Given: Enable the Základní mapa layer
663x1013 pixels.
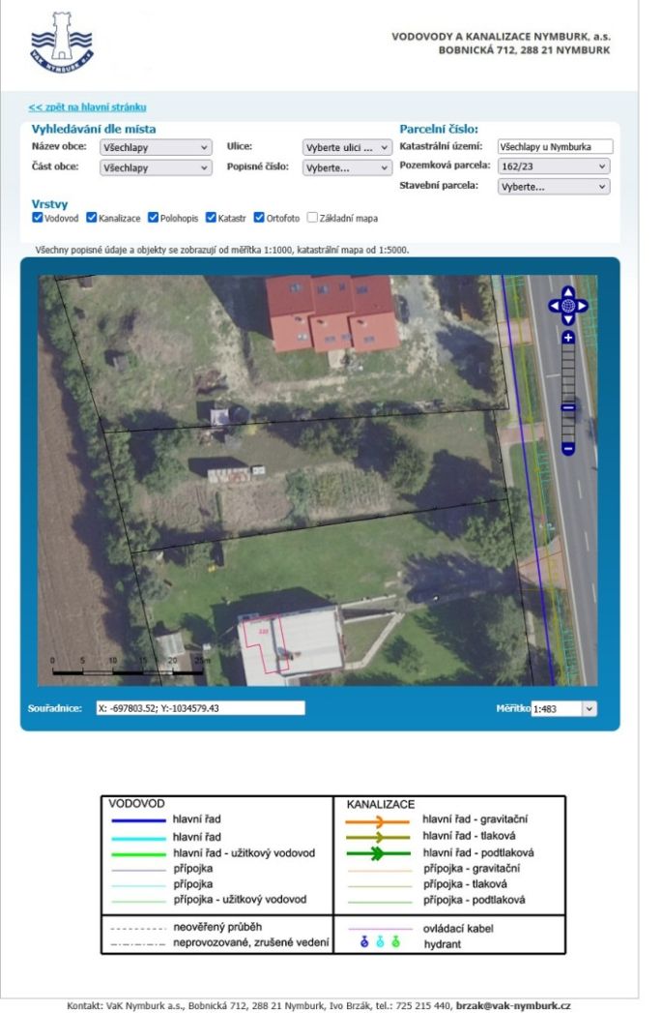Looking at the screenshot, I should click(312, 218).
